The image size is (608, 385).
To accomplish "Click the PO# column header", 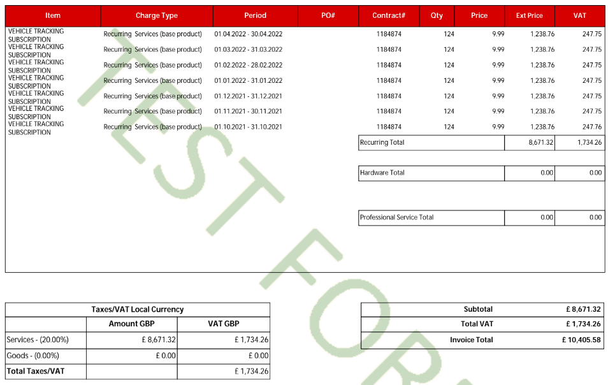I will tap(328, 16).
